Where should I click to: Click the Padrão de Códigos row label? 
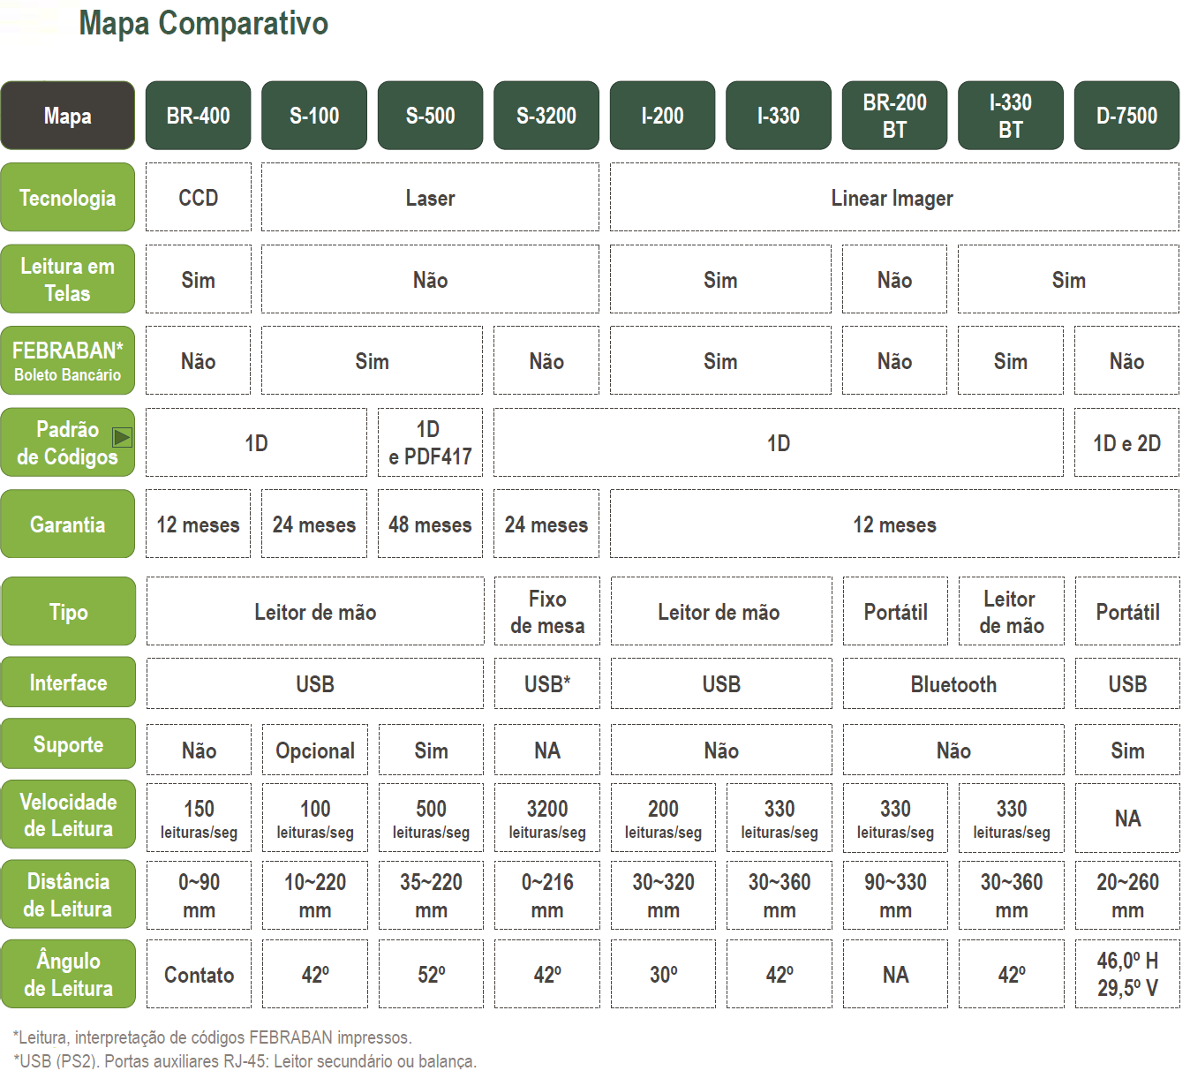(68, 442)
